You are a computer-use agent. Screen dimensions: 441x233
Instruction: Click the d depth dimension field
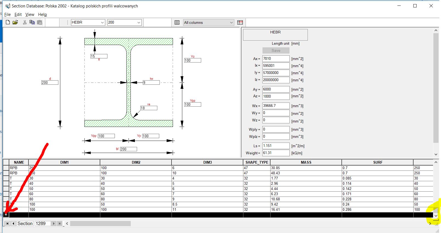point(50,83)
